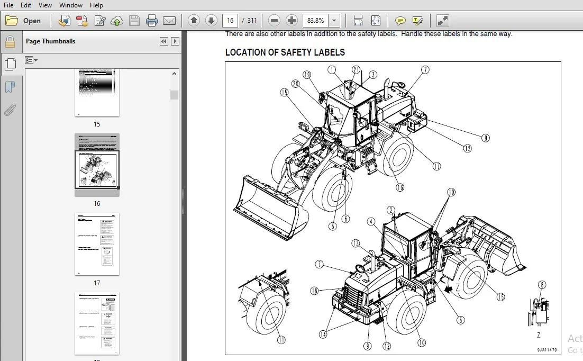
Task: Expand the thumbnails panel right-arrow button
Action: pyautogui.click(x=175, y=41)
